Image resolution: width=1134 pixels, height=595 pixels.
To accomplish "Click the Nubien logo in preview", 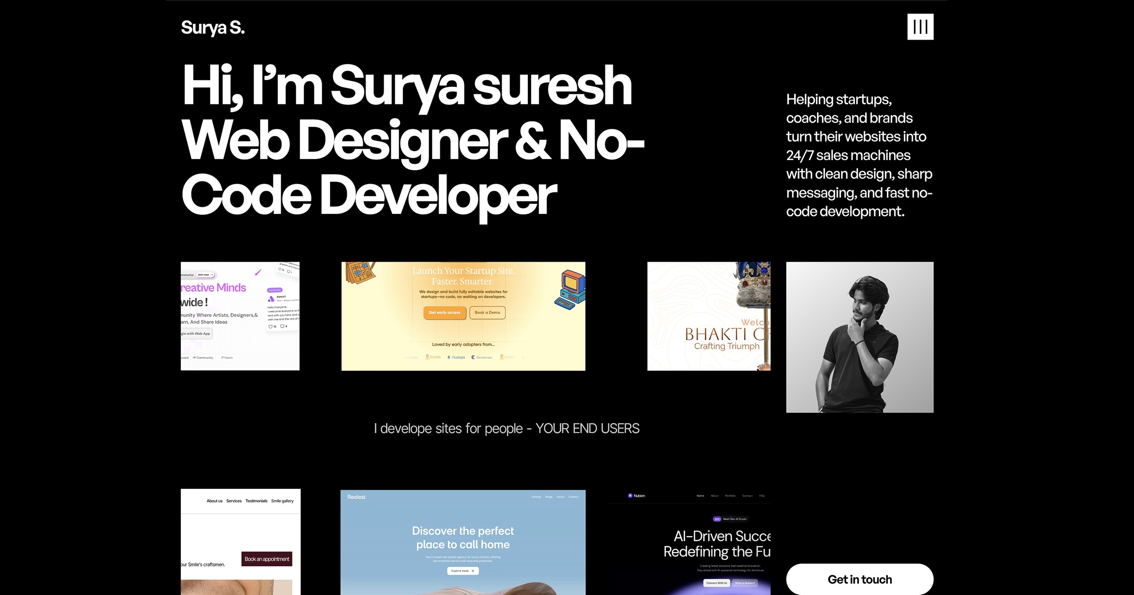I will click(x=636, y=496).
